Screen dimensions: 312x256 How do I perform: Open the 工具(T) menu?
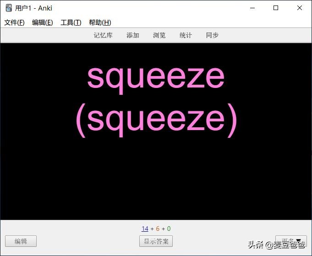pyautogui.click(x=71, y=22)
